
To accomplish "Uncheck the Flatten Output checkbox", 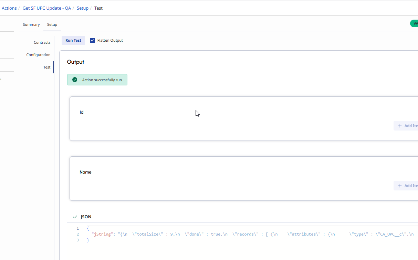I will tap(92, 40).
